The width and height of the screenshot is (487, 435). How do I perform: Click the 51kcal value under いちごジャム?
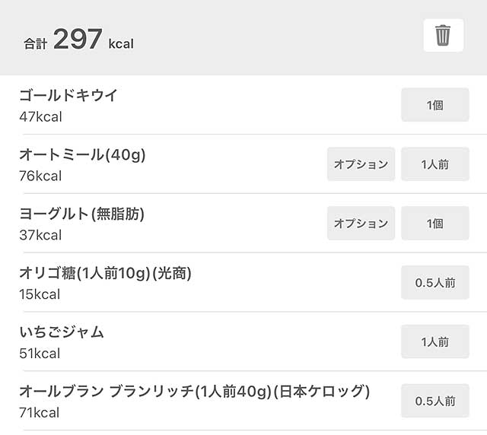[40, 354]
